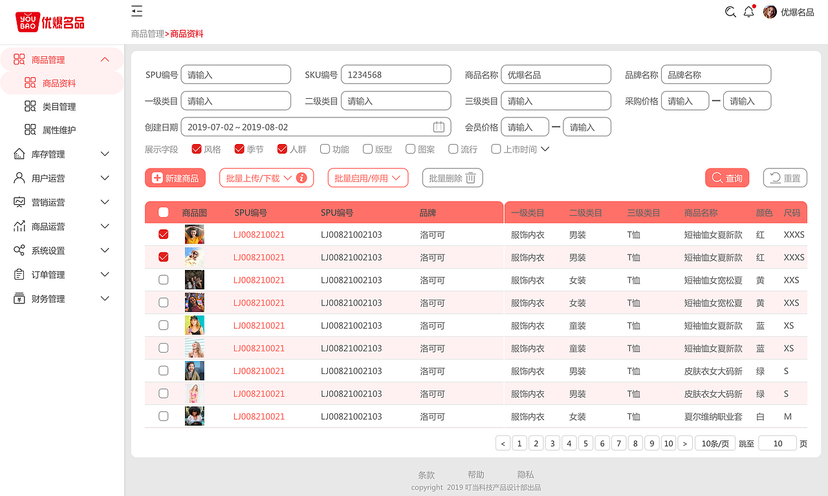This screenshot has height=496, width=828.
Task: Go to page 10 in pagination
Action: [x=668, y=443]
